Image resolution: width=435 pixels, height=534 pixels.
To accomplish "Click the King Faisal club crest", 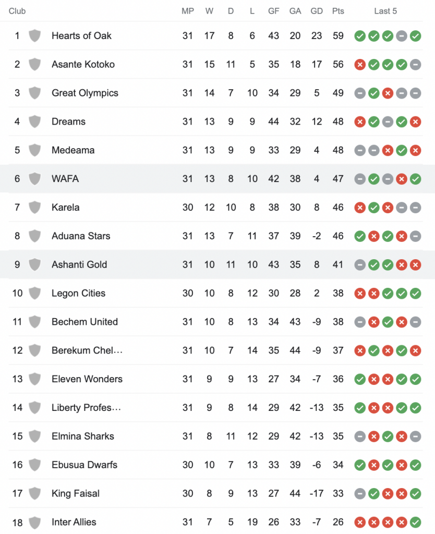I will [35, 493].
